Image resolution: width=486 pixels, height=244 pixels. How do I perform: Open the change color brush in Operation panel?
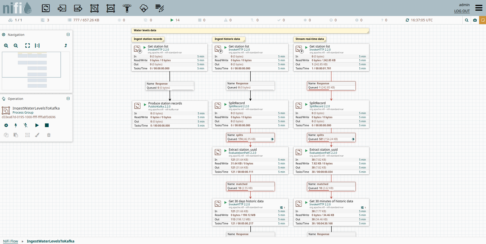pos(37,135)
